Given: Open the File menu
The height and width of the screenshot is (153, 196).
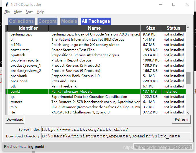Looking at the screenshot, I should (7, 12).
